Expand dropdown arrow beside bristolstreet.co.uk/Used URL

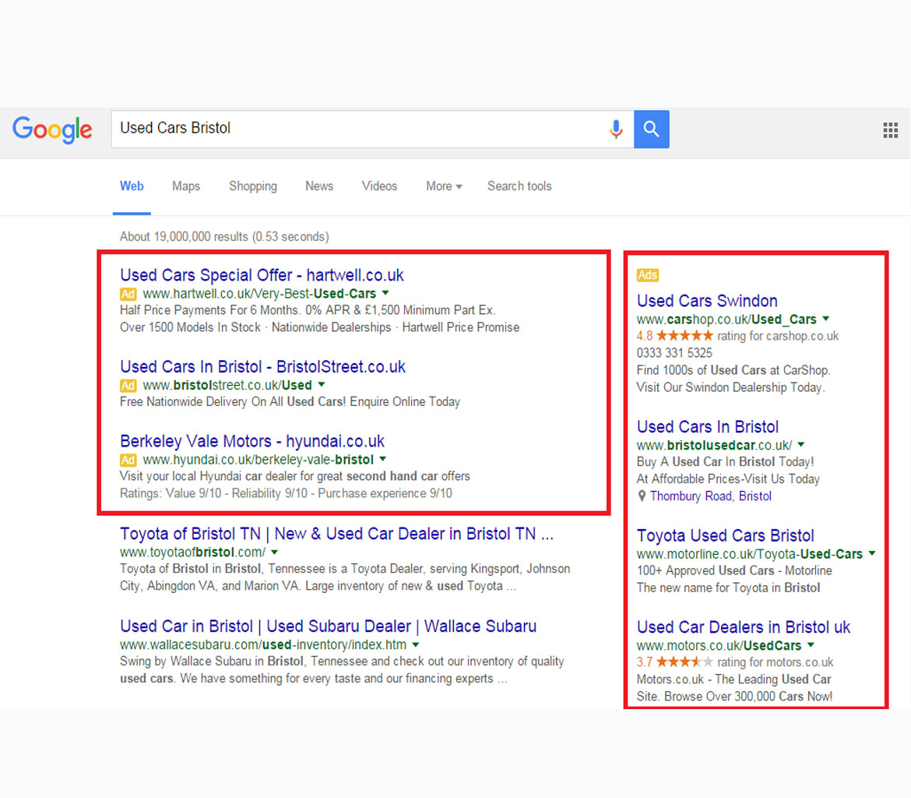pyautogui.click(x=322, y=384)
